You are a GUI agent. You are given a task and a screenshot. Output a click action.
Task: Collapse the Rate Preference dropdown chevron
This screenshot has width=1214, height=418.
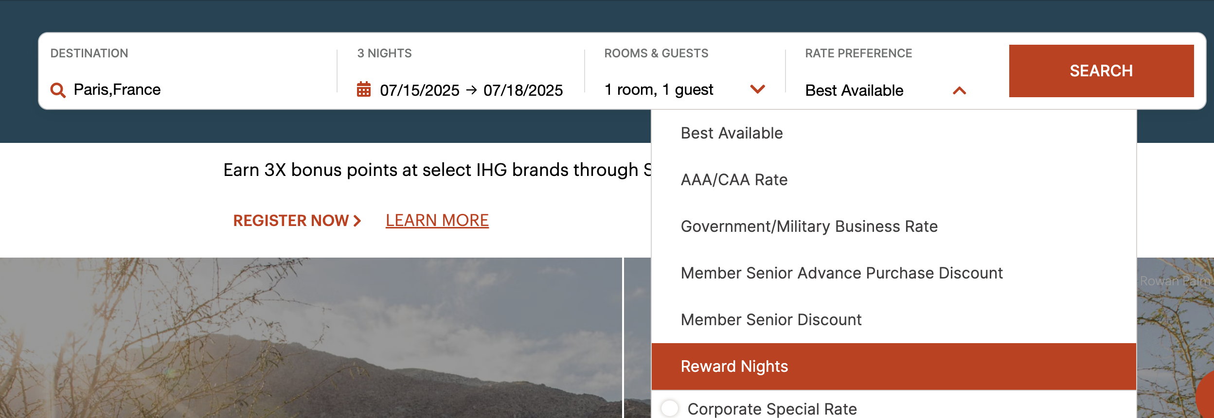[x=959, y=90]
